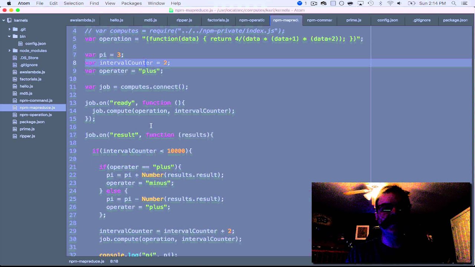Click the '10000' value in the if statement

point(176,151)
